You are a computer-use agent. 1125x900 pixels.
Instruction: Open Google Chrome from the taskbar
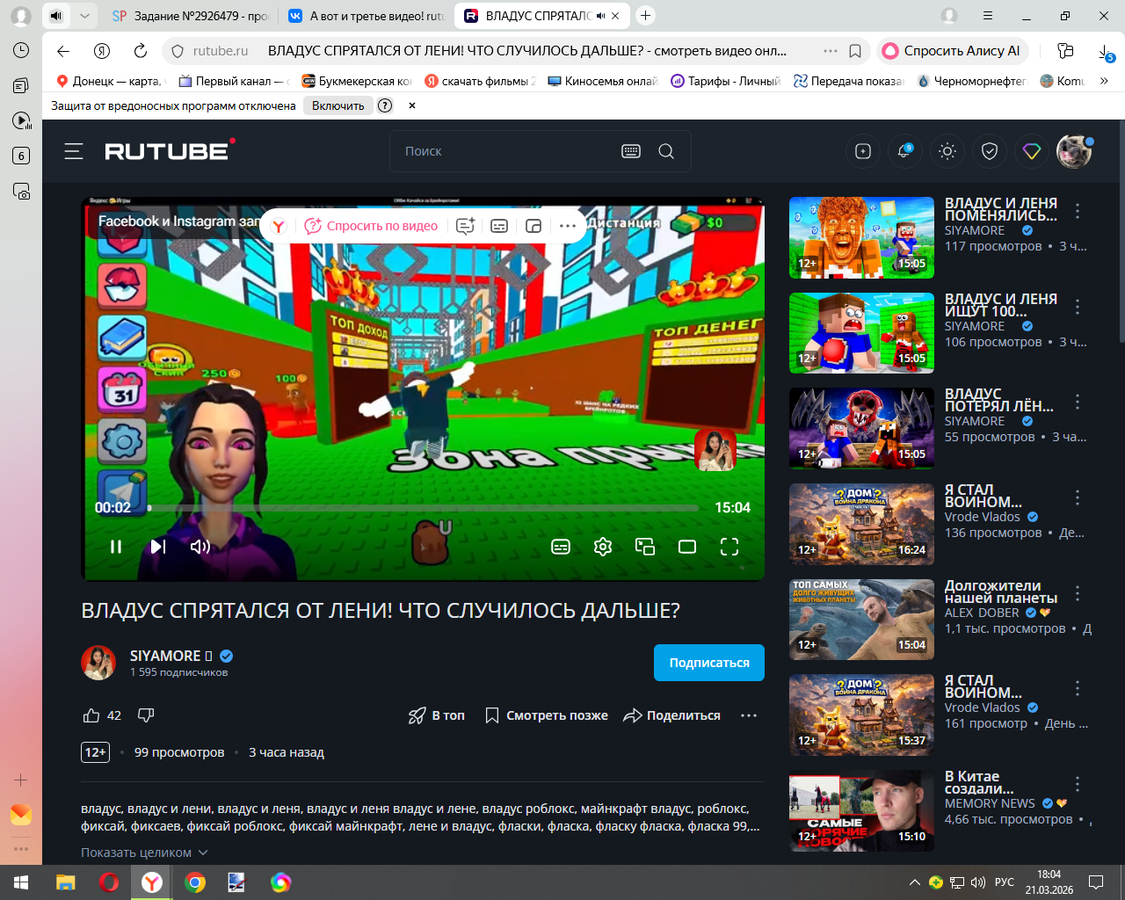[195, 882]
